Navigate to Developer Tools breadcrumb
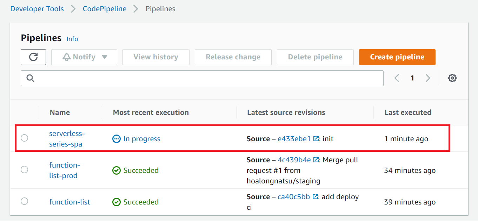Screen dimensions: 478x221 coord(37,9)
